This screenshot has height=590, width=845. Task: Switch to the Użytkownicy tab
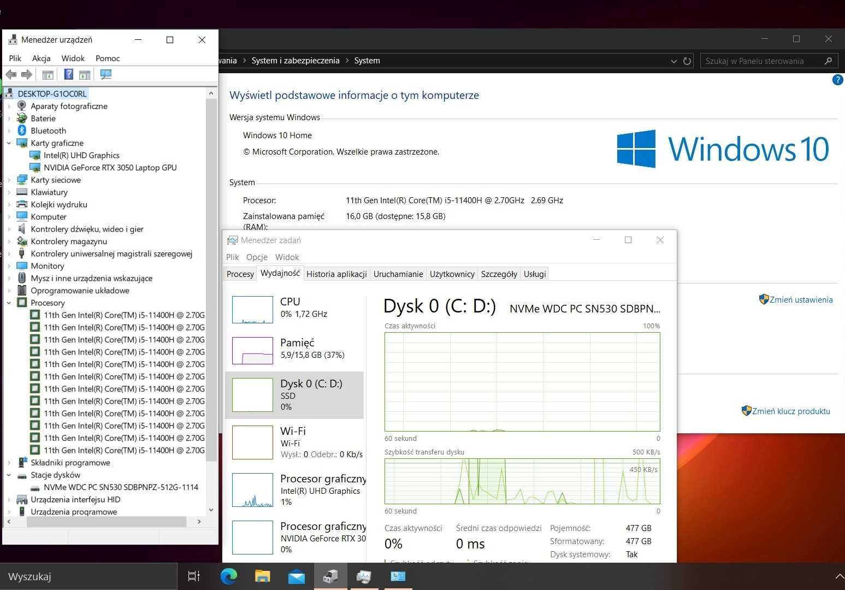[x=452, y=274]
